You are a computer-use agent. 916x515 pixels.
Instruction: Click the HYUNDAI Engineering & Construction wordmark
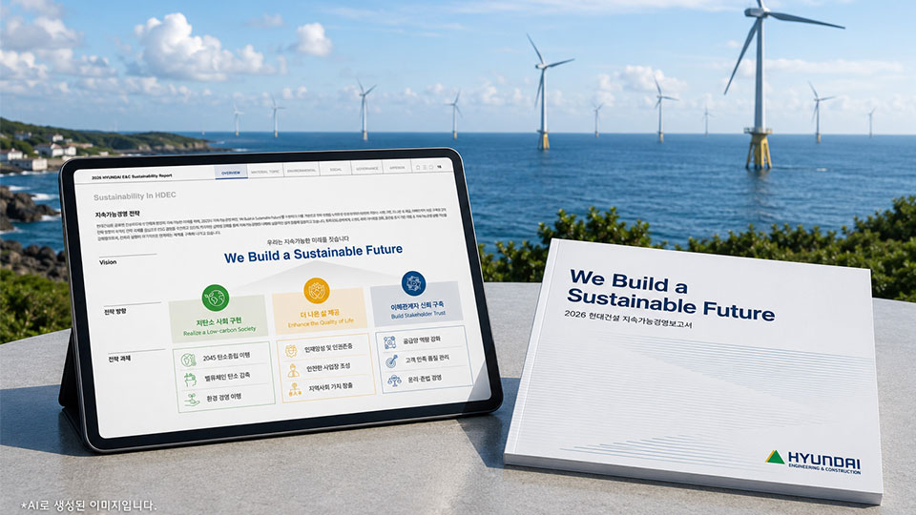[824, 462]
